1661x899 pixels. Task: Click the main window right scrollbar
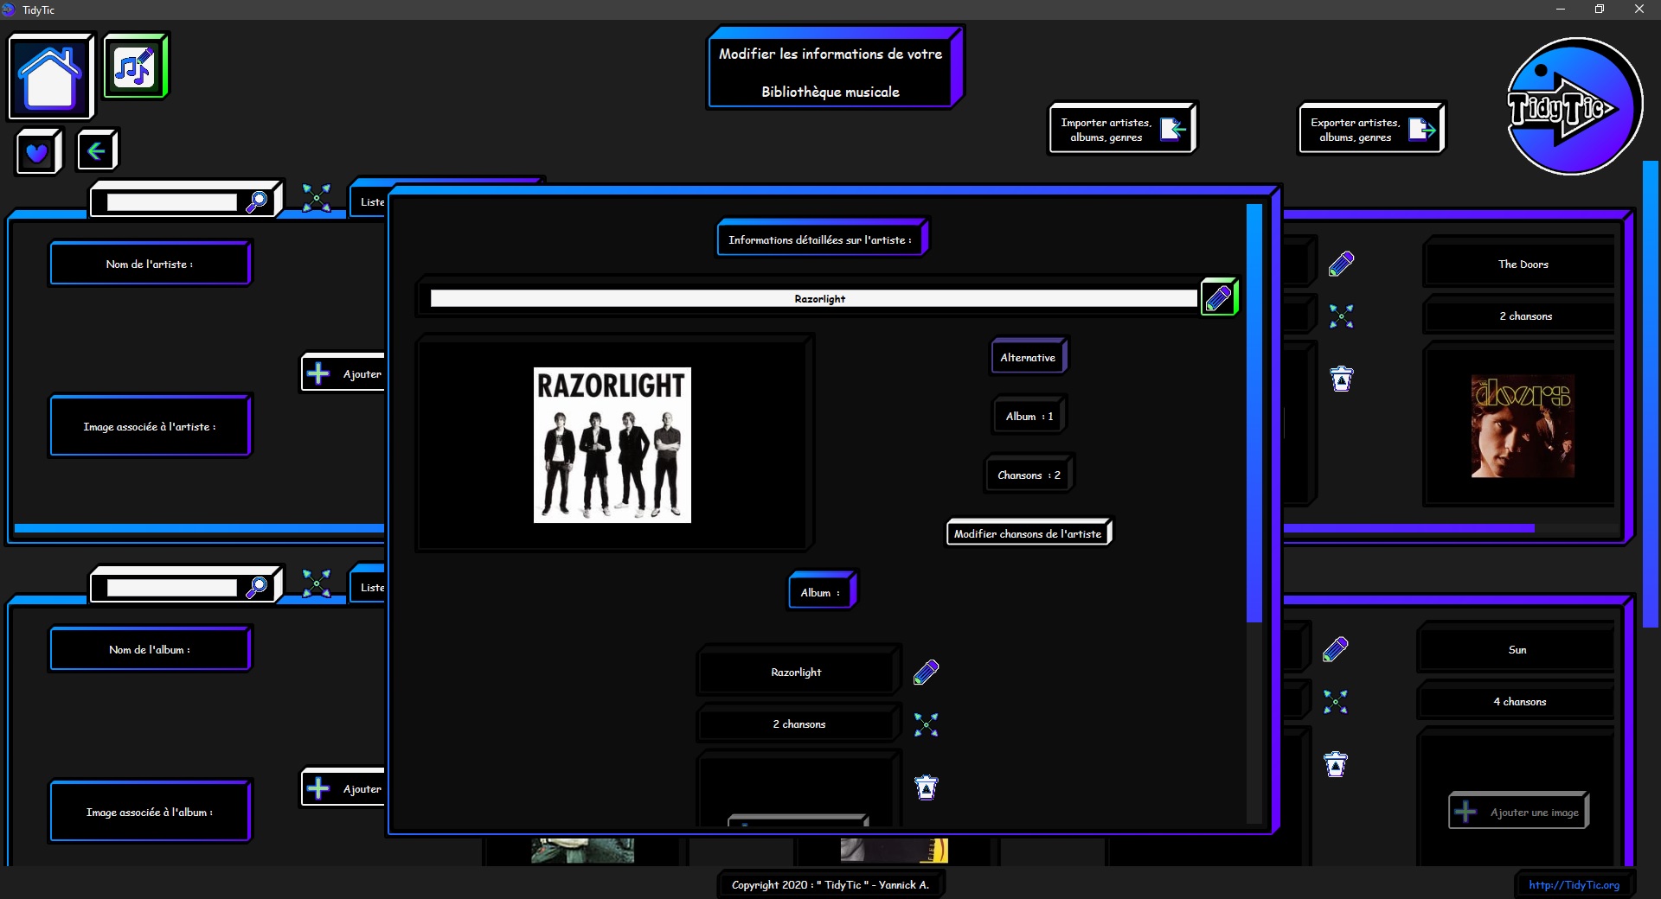click(1651, 393)
